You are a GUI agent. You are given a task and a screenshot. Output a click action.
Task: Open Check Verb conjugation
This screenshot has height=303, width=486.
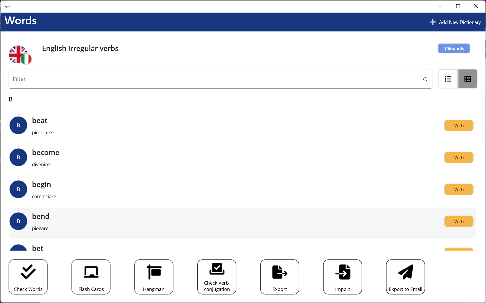pos(217,277)
